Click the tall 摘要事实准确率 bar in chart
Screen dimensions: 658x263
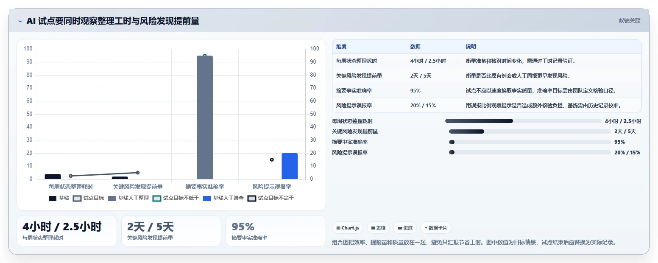point(205,118)
